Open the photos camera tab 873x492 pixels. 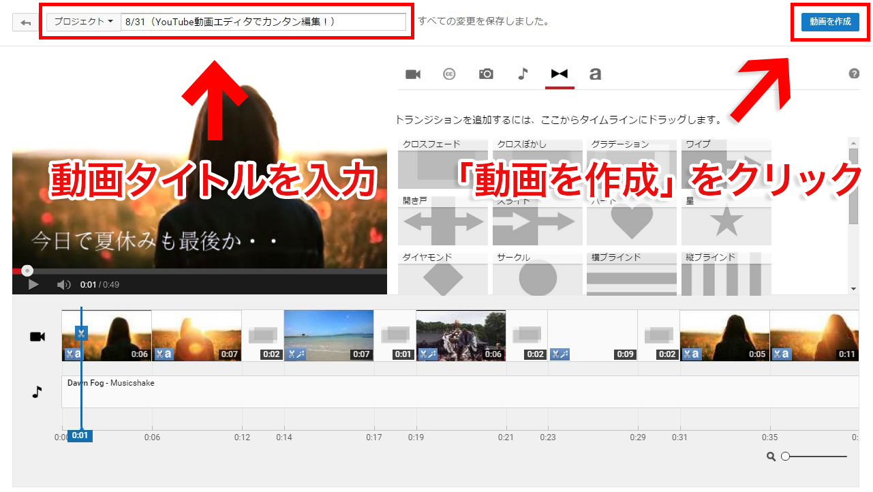pyautogui.click(x=486, y=74)
